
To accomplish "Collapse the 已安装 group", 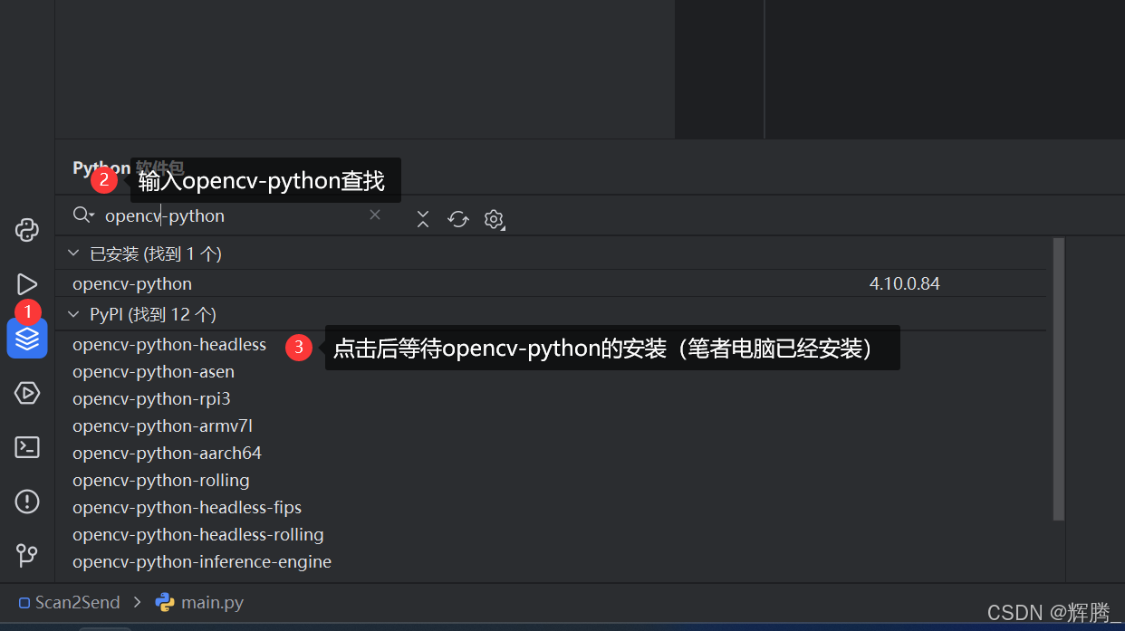I will point(73,254).
